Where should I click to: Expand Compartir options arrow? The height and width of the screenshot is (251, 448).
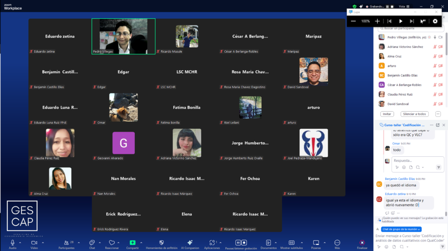(x=141, y=243)
